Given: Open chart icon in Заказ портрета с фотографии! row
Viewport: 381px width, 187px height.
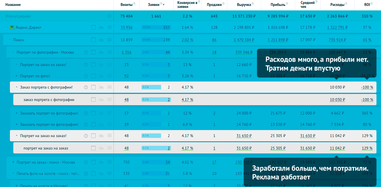Looking at the screenshot, I should tap(101, 87).
